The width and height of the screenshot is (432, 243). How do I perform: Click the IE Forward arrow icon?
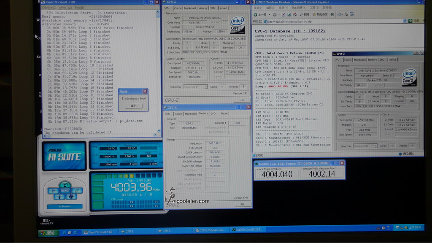[x=275, y=15]
